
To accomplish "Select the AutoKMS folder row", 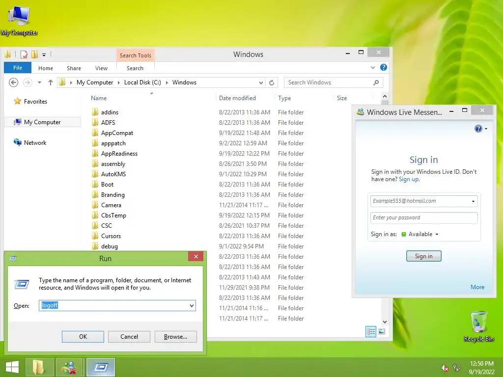I will point(197,174).
